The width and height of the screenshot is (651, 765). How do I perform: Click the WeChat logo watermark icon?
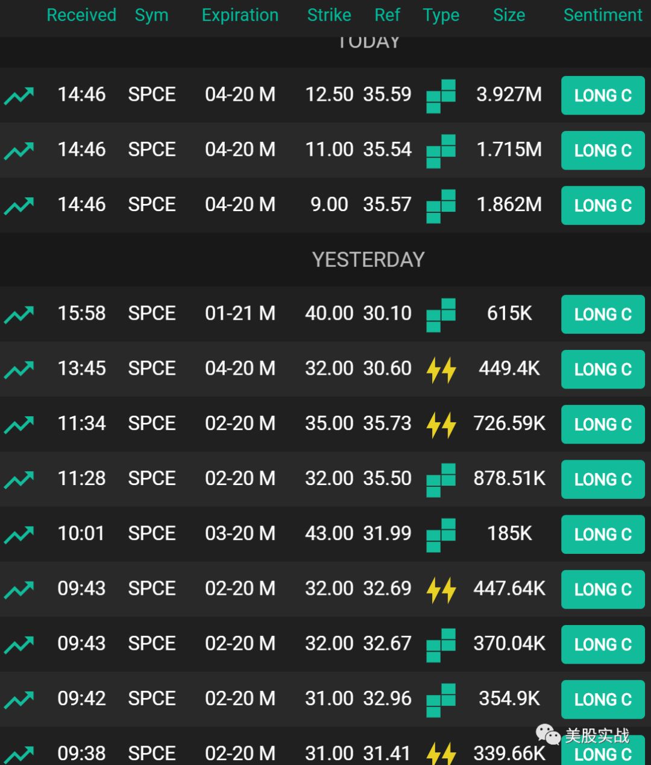(548, 735)
